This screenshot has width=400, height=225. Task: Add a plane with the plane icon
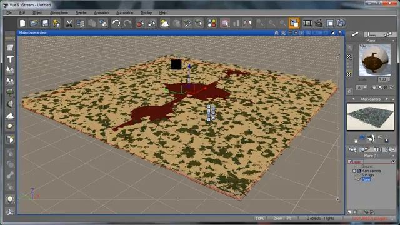click(x=10, y=47)
